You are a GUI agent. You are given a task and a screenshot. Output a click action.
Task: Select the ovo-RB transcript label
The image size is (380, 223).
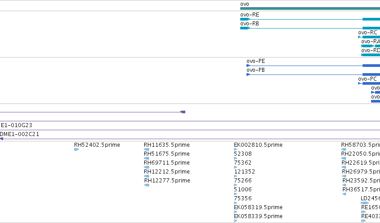tap(250, 24)
